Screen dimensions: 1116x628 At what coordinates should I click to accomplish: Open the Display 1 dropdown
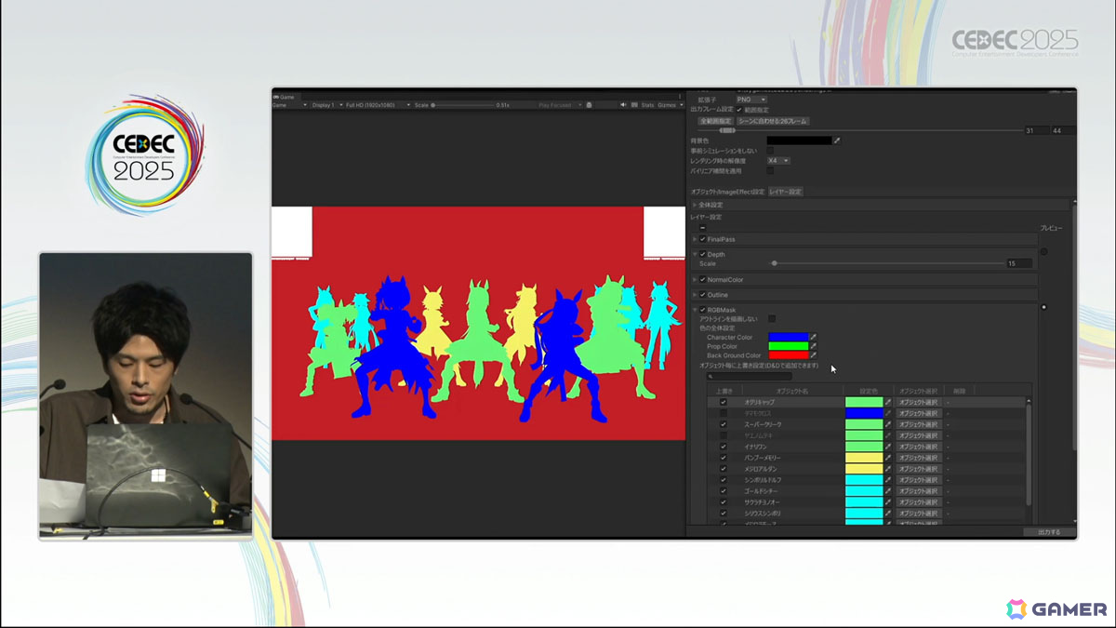click(x=327, y=105)
